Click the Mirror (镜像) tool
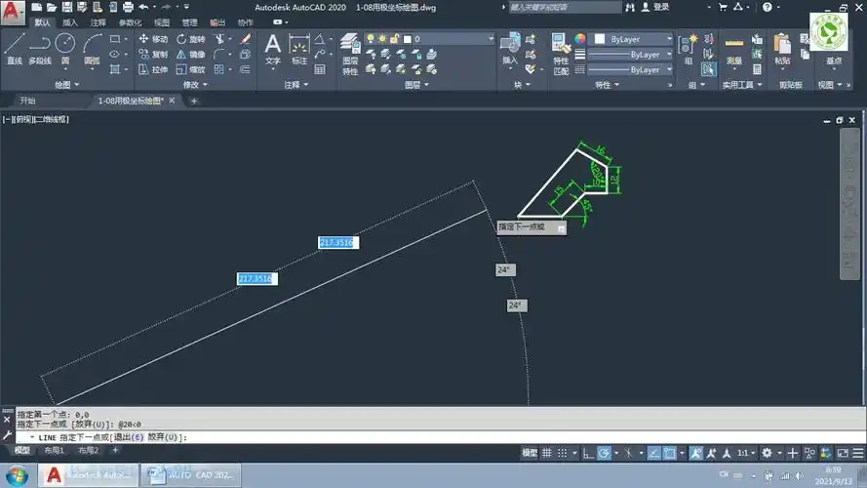The width and height of the screenshot is (867, 488). point(190,55)
